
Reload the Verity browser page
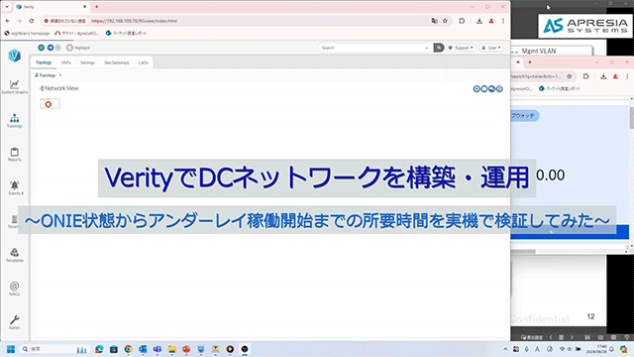(x=31, y=21)
